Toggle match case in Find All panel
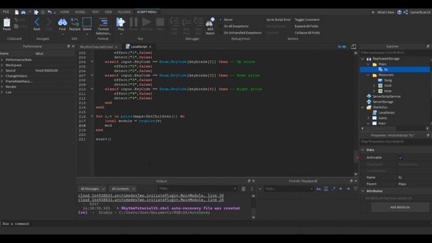 click(x=319, y=189)
